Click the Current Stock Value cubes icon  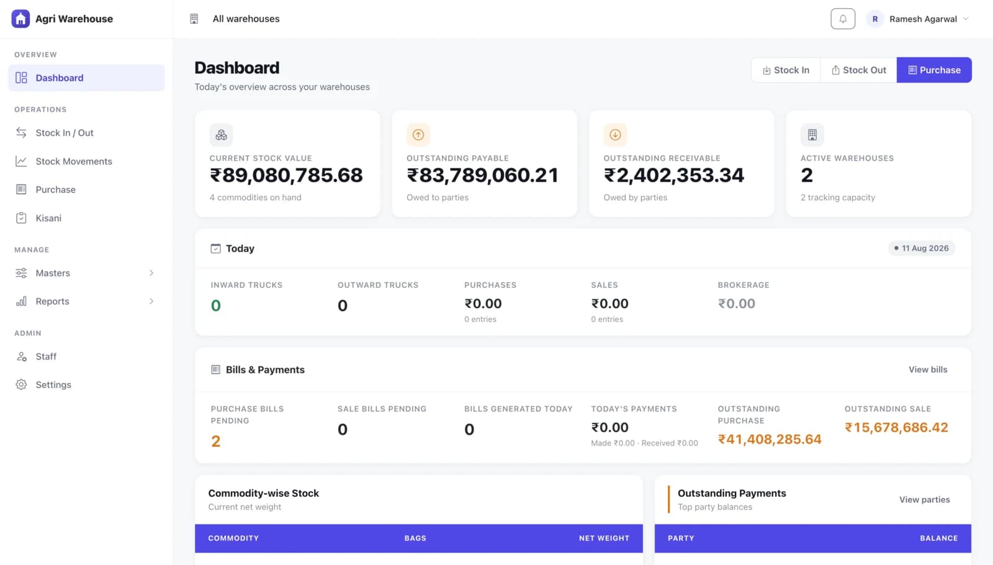pos(222,135)
